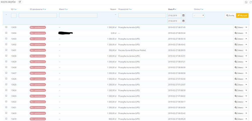Open the Online filter dropdown

tap(199, 16)
